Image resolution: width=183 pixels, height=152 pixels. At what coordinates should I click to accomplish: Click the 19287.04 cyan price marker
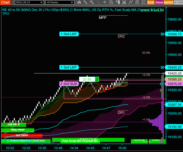(x=174, y=105)
